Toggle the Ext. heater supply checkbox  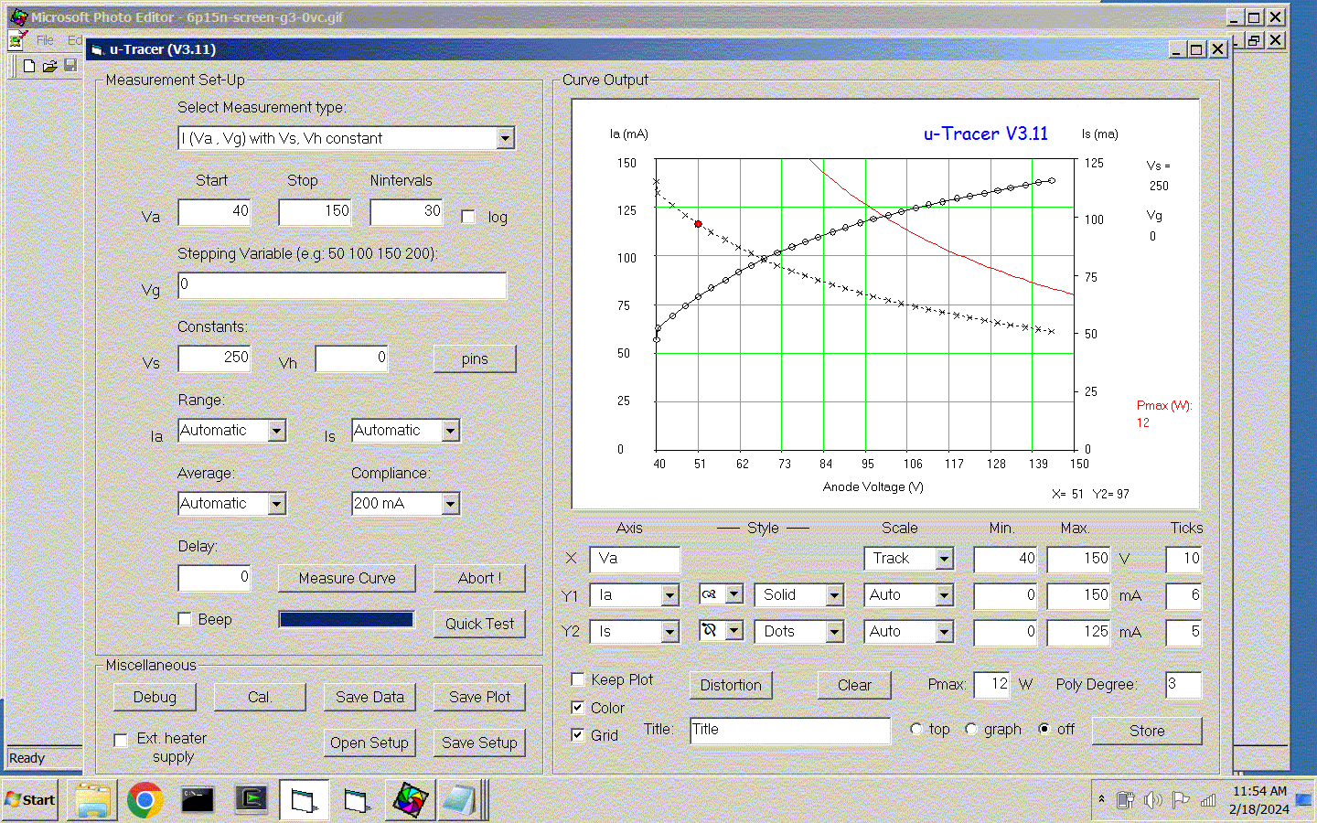(x=121, y=740)
